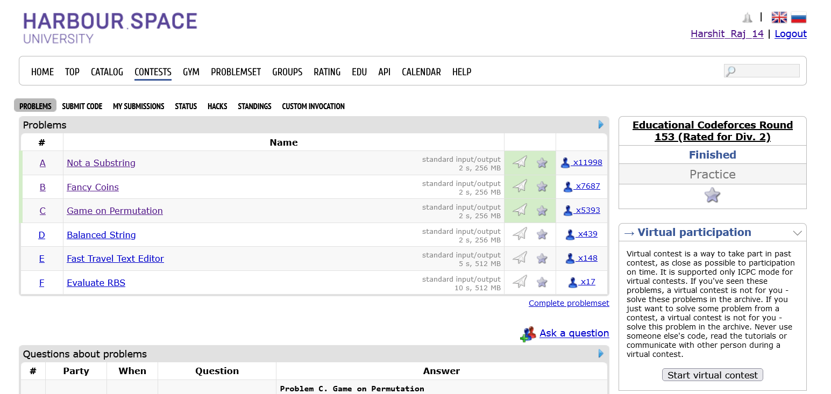Open the Fast Travel Text Editor link
831x394 pixels.
[x=115, y=259]
